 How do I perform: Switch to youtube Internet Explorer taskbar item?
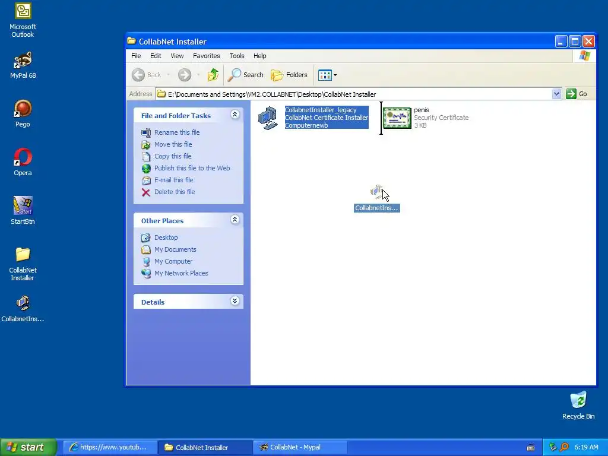110,447
